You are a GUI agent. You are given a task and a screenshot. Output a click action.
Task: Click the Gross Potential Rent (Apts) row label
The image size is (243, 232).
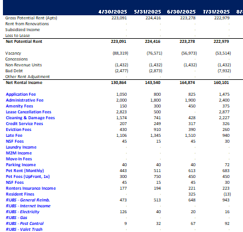31,18
